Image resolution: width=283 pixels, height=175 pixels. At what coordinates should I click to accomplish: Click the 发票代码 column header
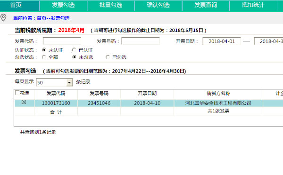click(x=56, y=94)
